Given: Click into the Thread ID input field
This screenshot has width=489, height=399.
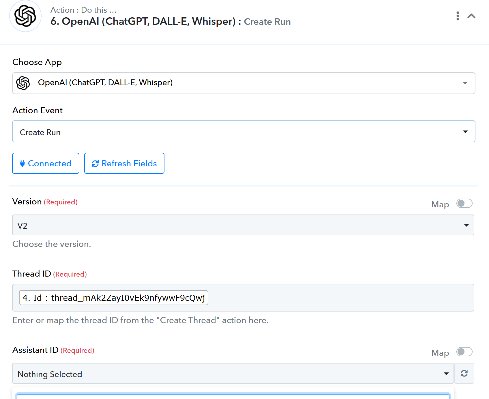Looking at the screenshot, I should 243,298.
